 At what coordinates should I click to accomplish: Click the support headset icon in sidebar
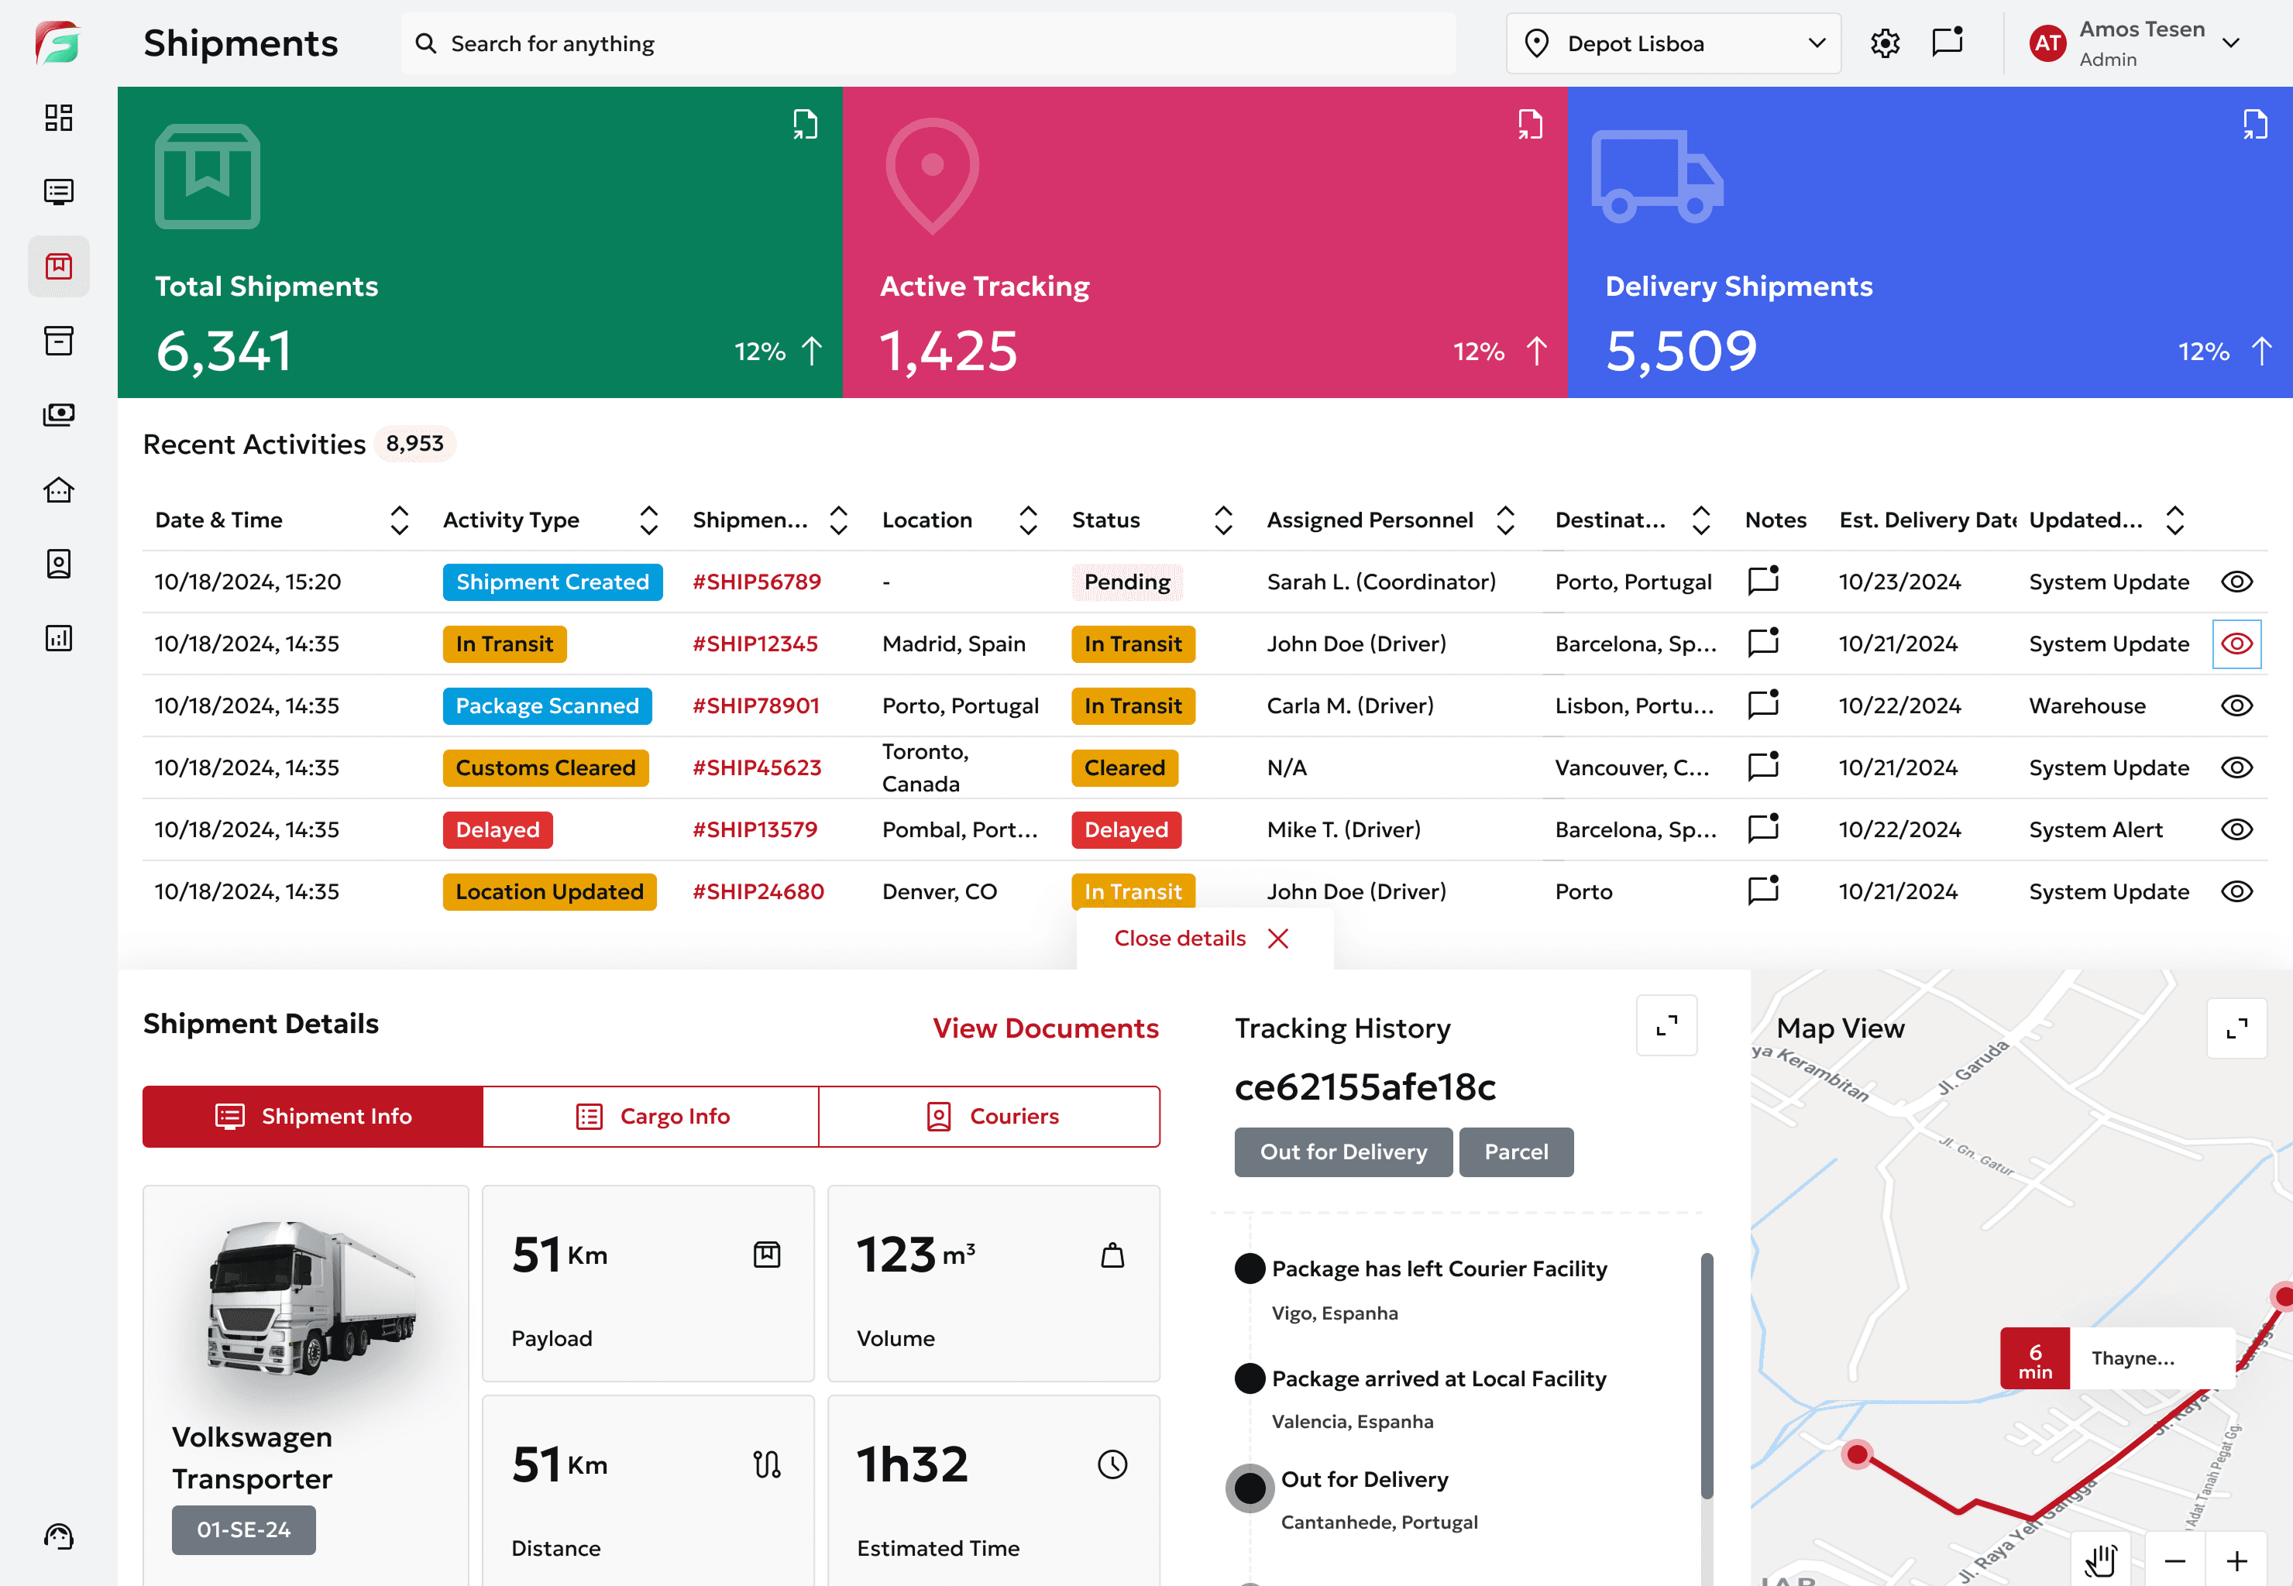[x=59, y=1536]
